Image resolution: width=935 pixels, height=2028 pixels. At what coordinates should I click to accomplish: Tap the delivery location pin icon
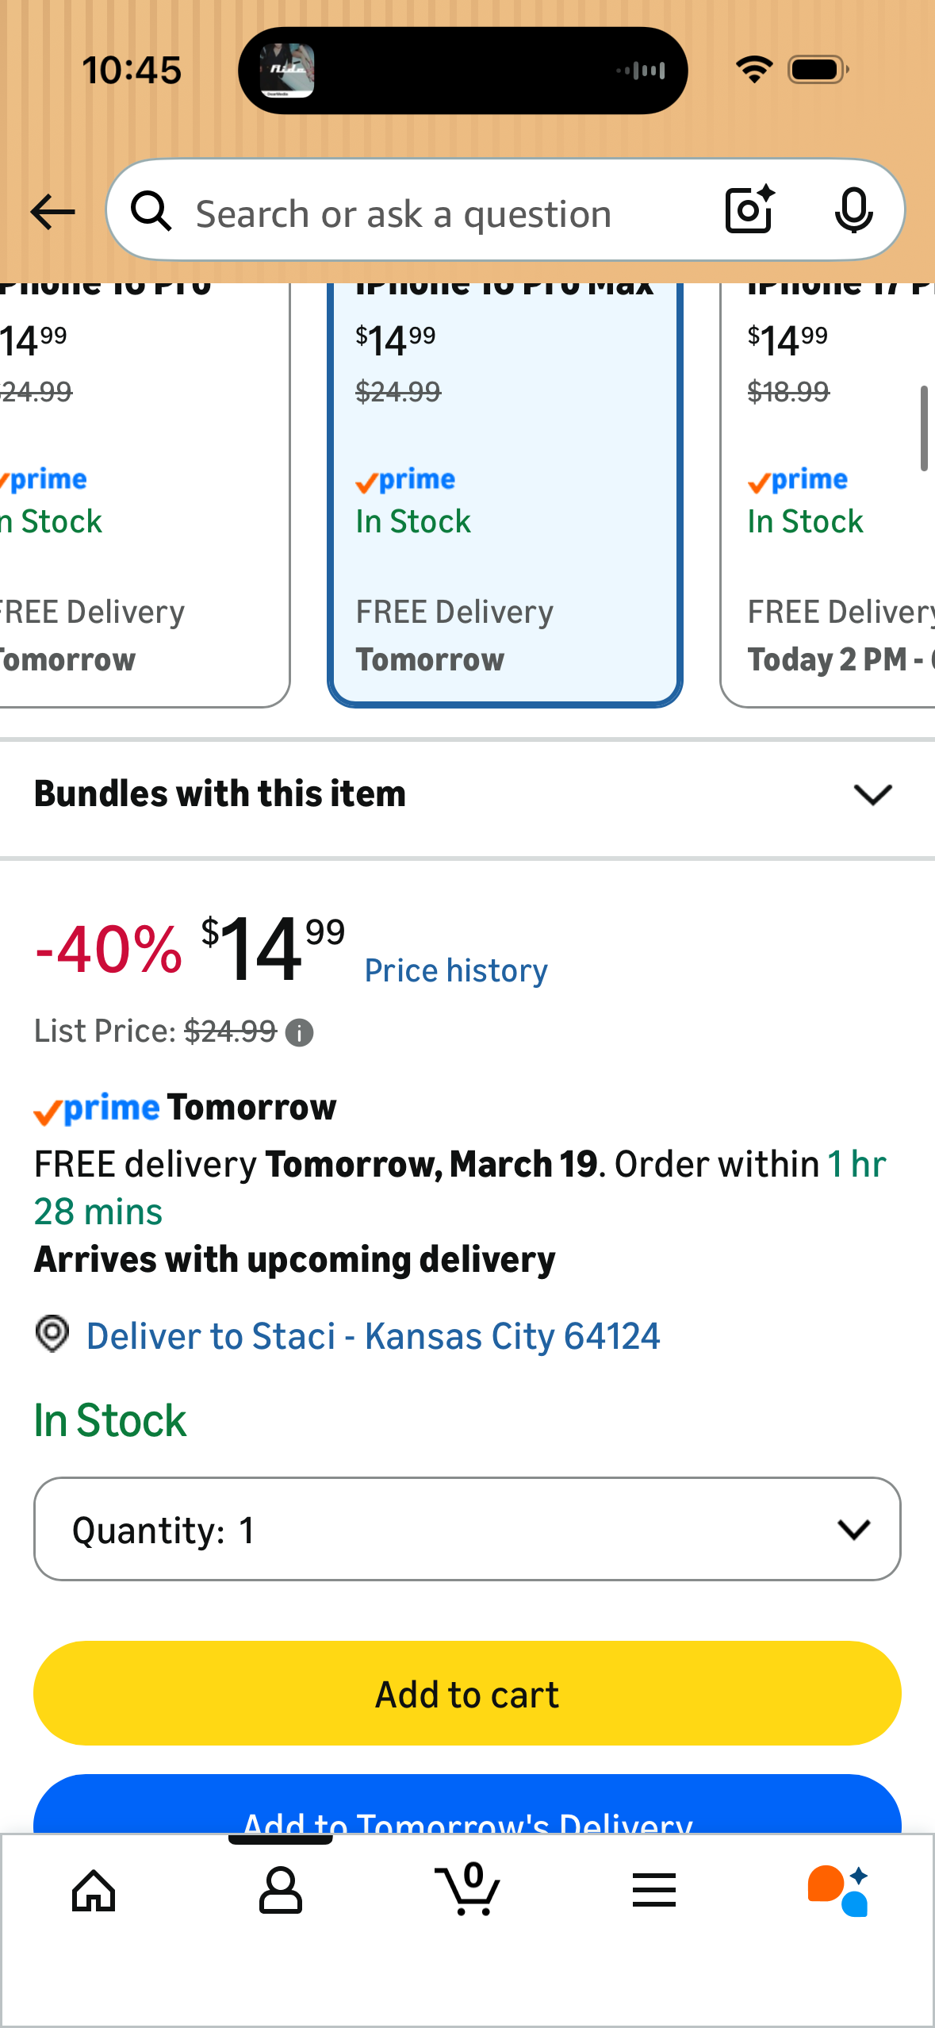(x=52, y=1334)
